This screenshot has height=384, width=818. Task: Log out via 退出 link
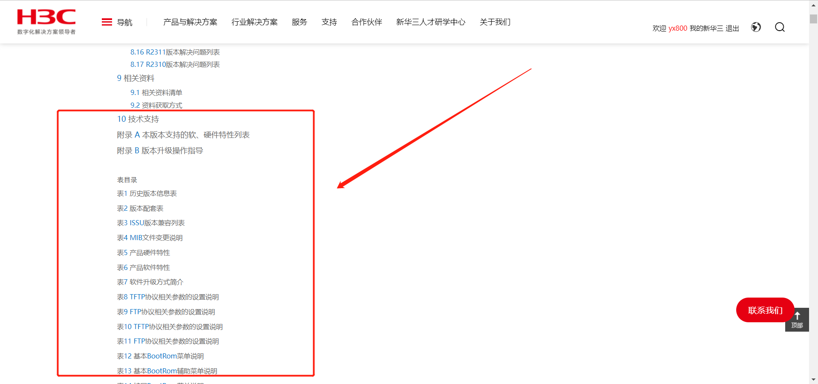tap(732, 29)
